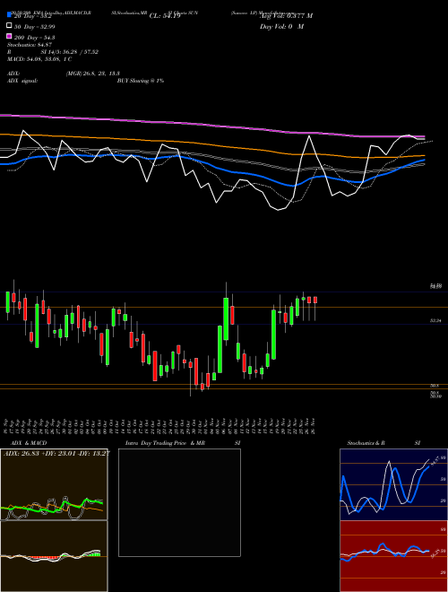The image size is (448, 592).
Task: Click the first green candlestick at left edge
Action: pos(7,302)
